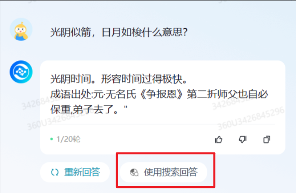Image resolution: width=296 pixels, height=193 pixels.
Task: Choose 使用搜索回答 button
Action: click(163, 172)
